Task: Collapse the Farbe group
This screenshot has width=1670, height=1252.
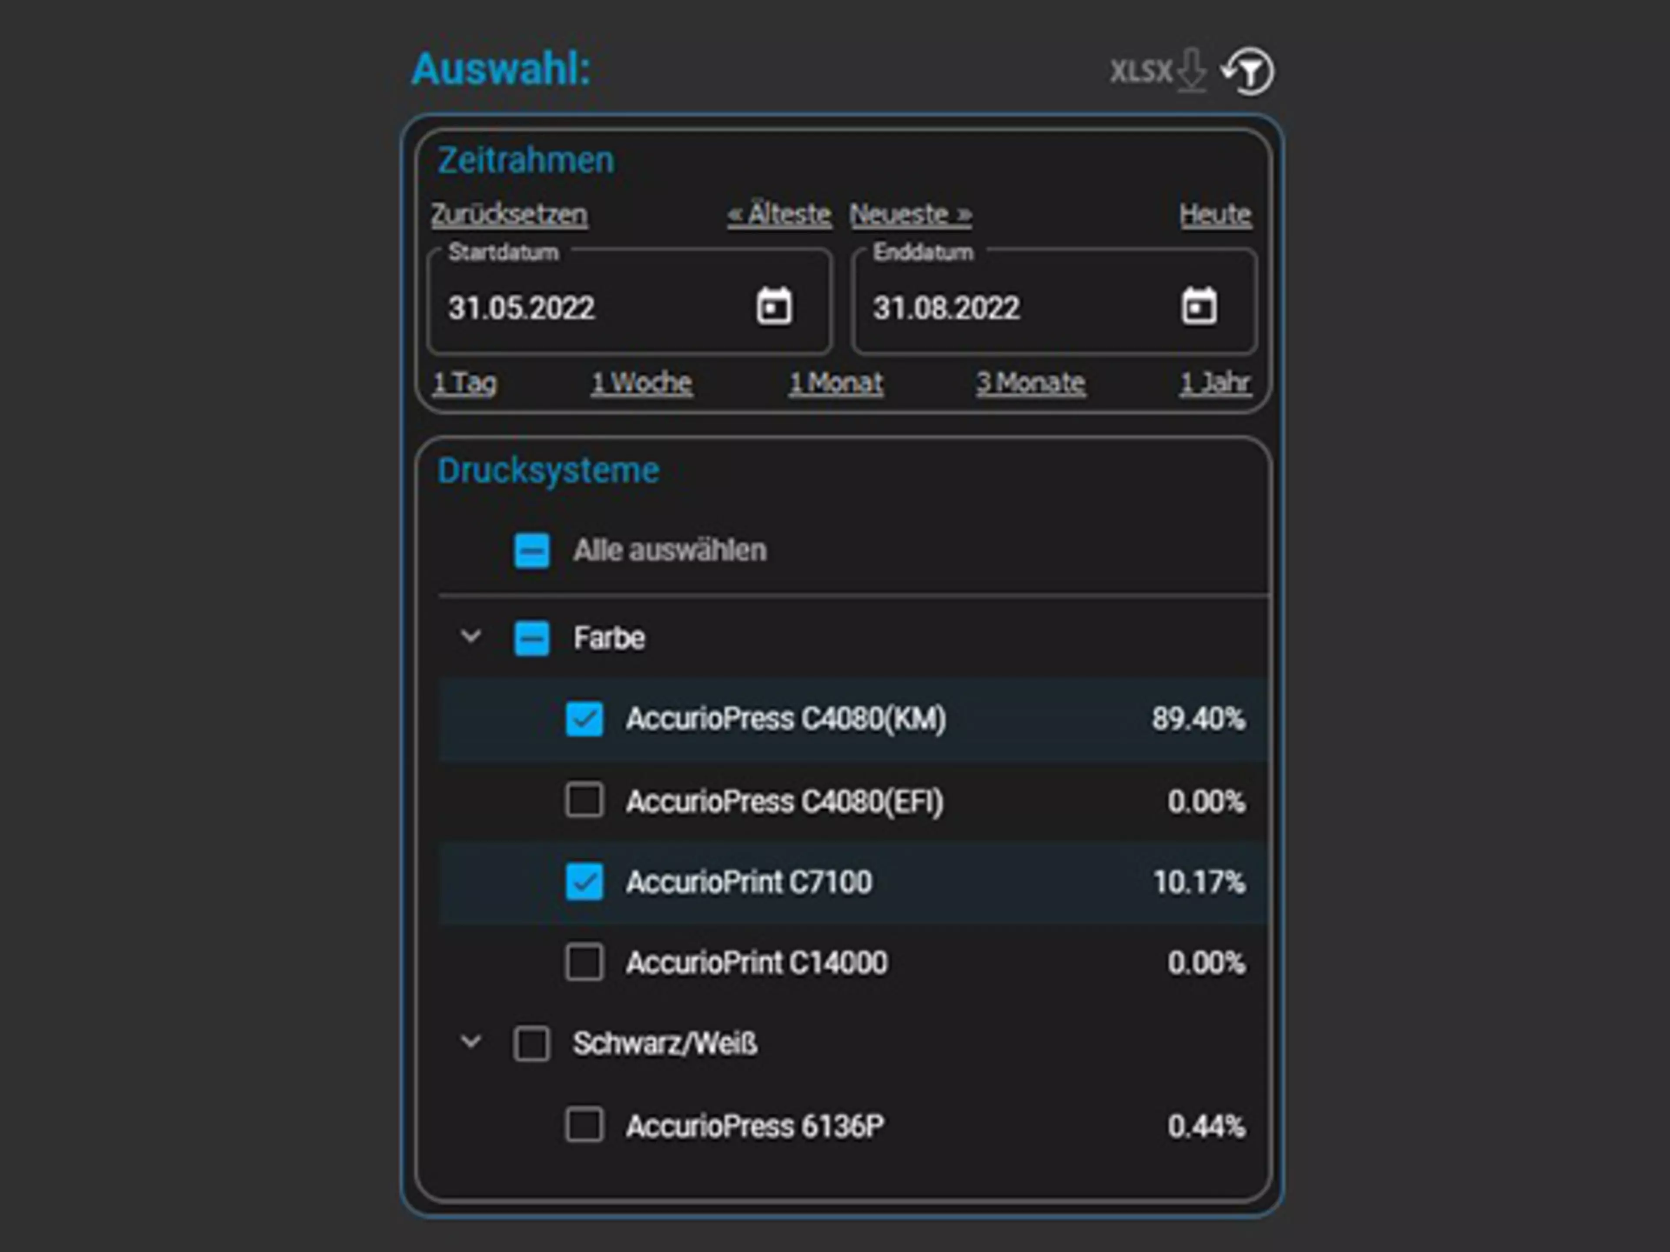Action: pos(471,637)
